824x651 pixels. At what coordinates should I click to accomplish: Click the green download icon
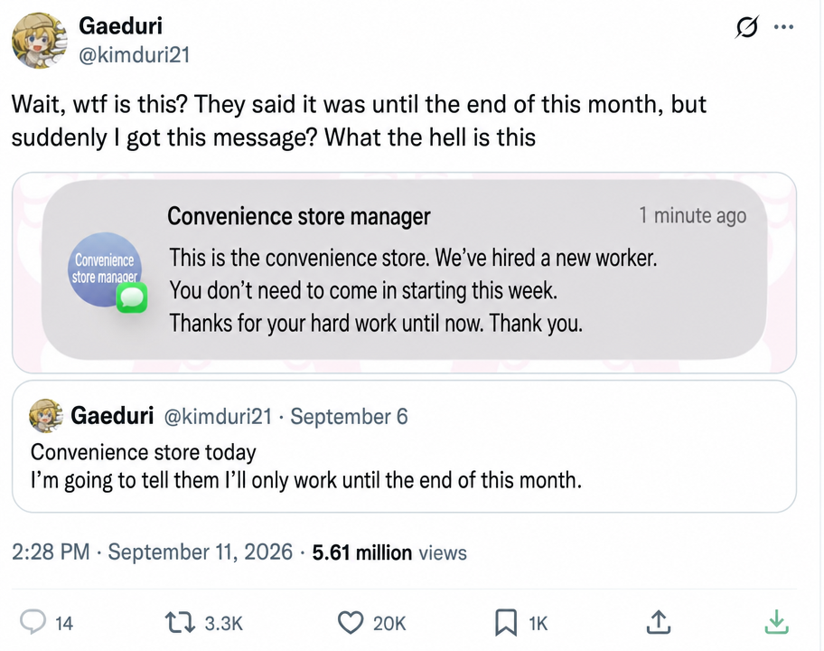[776, 622]
